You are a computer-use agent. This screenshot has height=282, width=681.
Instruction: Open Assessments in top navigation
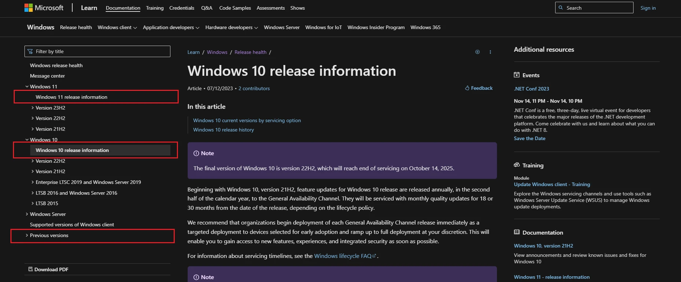(x=270, y=8)
